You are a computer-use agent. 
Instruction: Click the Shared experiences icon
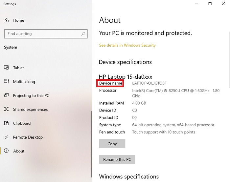pos(6,109)
